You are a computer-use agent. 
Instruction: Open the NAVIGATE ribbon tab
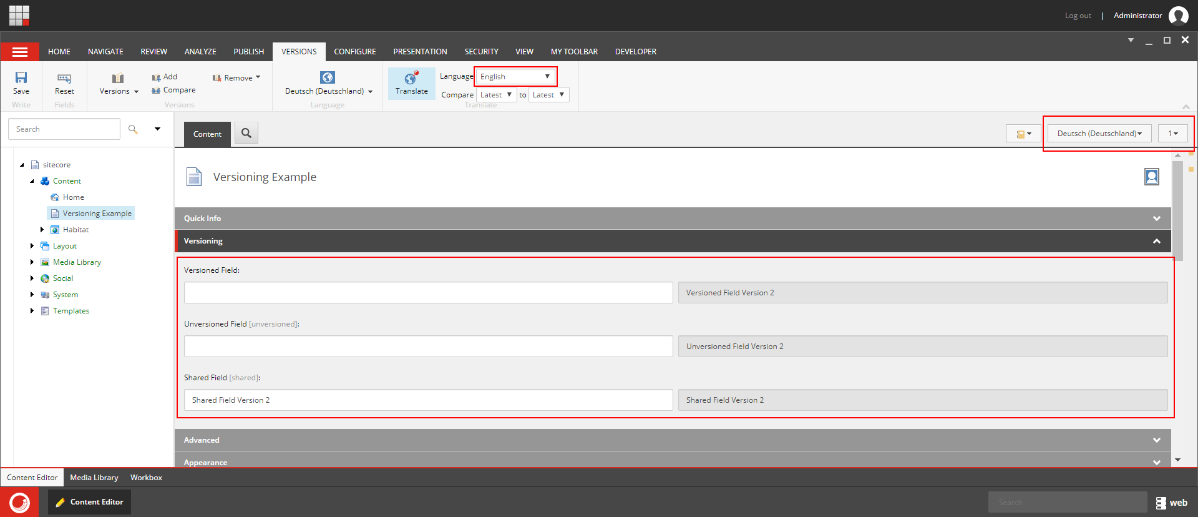105,52
